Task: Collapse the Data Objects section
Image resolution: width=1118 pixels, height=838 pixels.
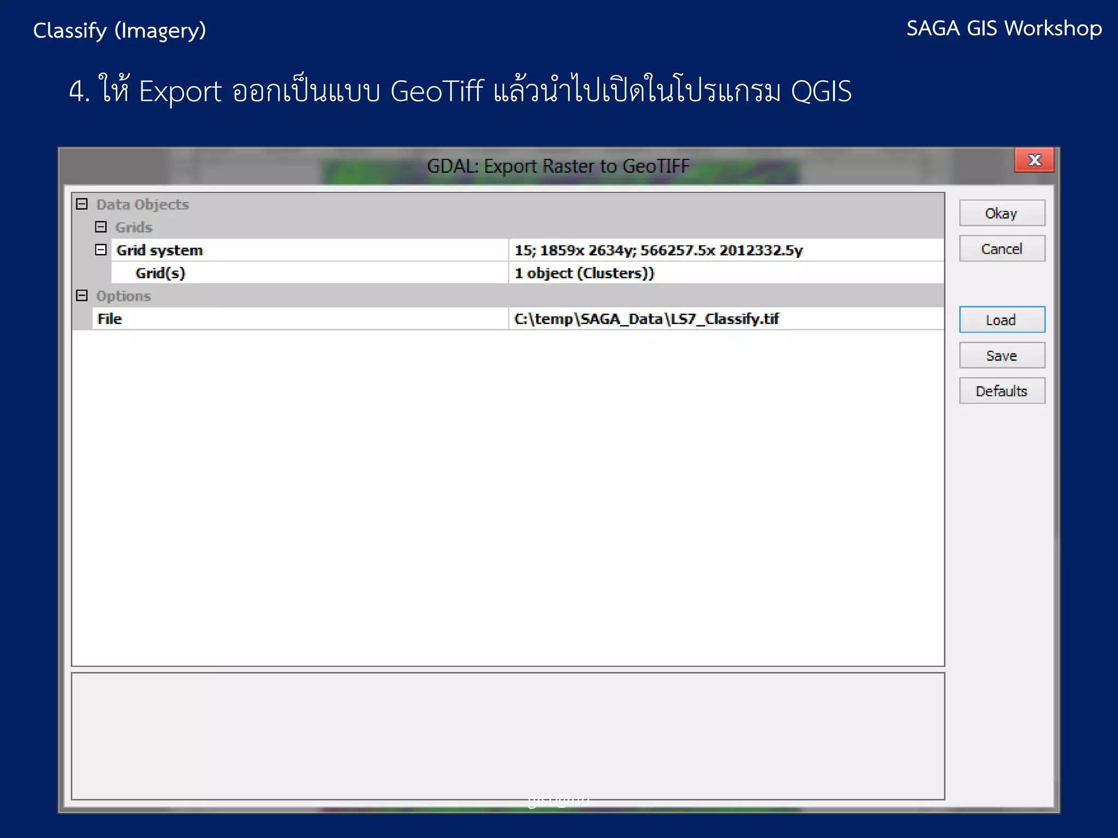Action: [x=82, y=204]
